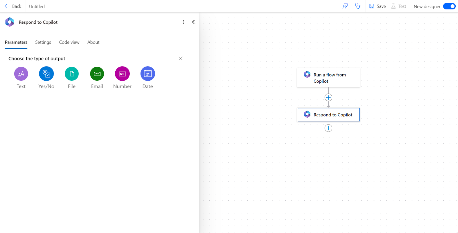Save the flow

pos(378,6)
